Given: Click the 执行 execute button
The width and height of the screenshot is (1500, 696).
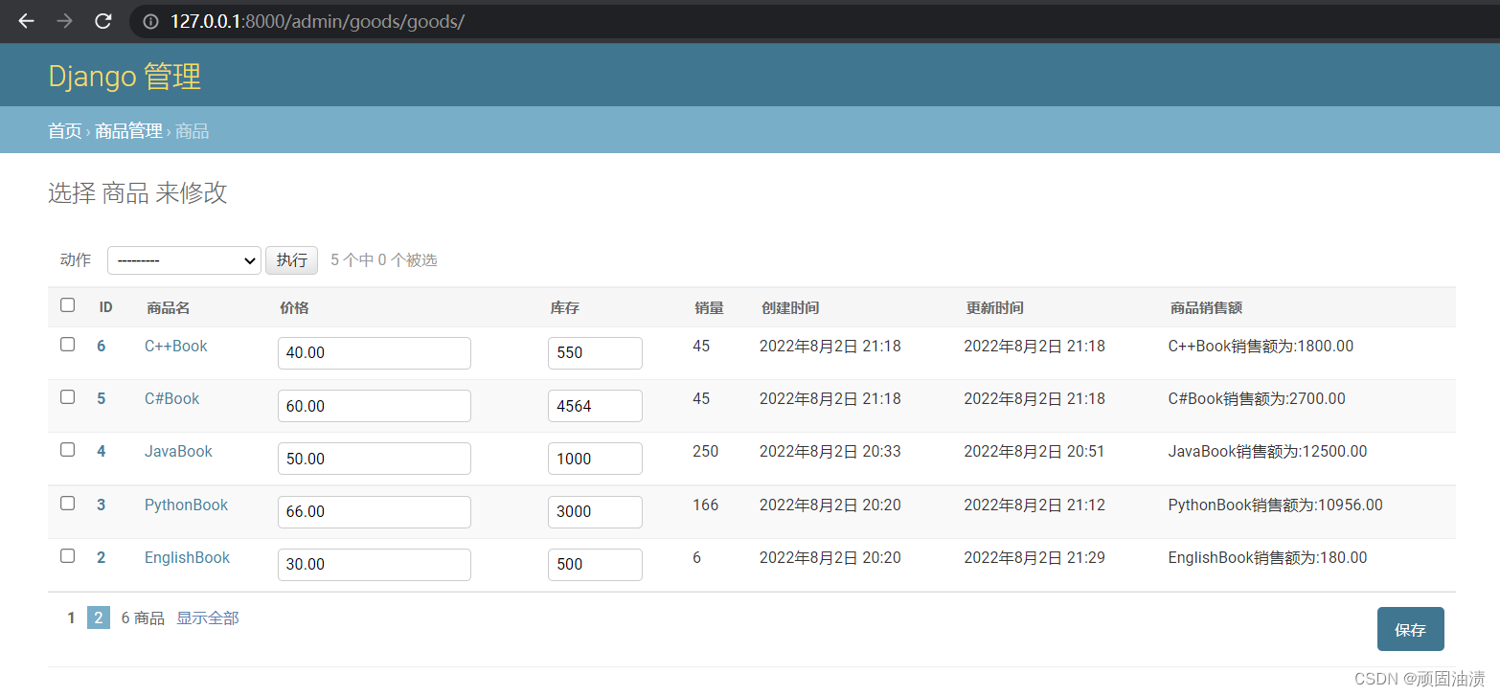Looking at the screenshot, I should [291, 259].
